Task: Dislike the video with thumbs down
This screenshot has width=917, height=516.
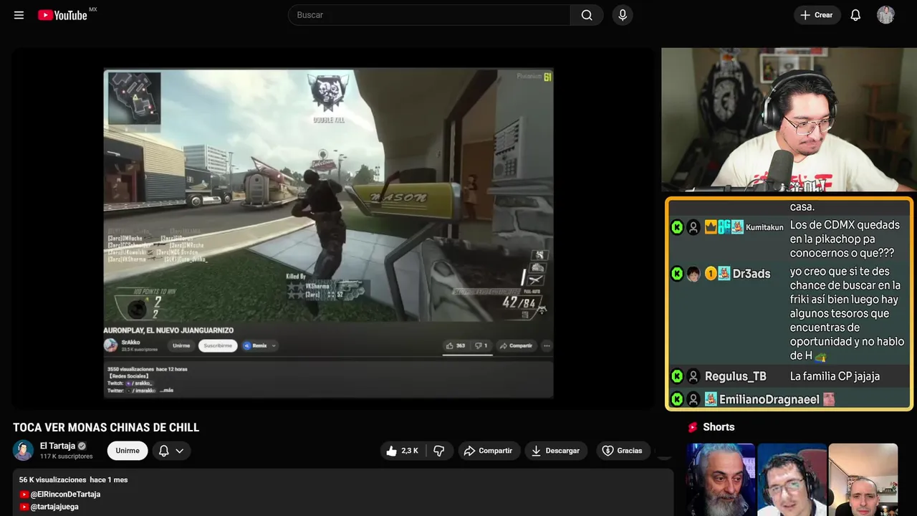Action: tap(439, 451)
